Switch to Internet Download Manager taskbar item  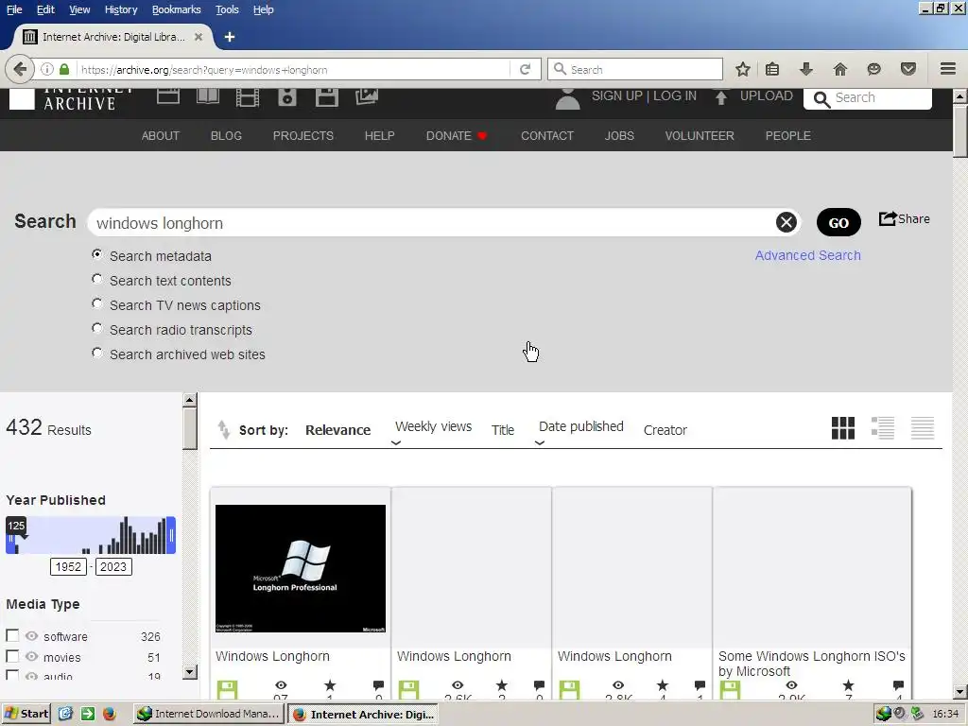pos(209,714)
